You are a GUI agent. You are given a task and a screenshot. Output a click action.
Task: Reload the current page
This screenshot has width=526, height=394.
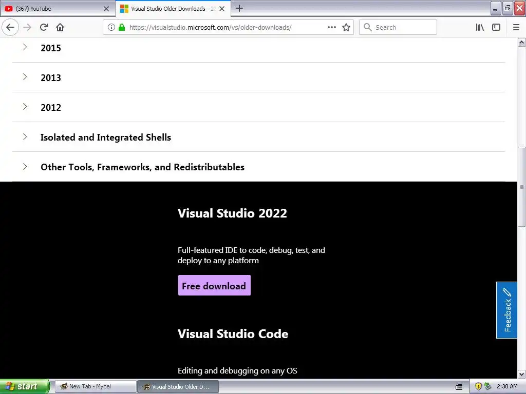coord(44,27)
